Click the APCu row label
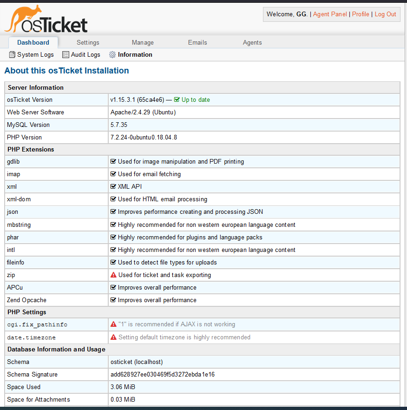This screenshot has width=407, height=410. pos(15,287)
